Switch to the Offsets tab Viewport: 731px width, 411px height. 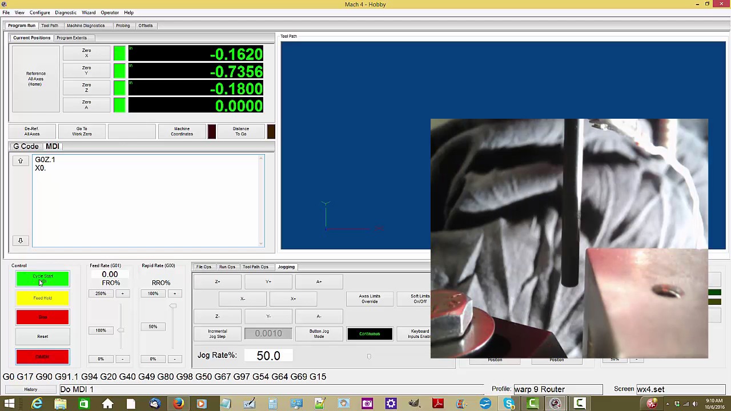[146, 25]
